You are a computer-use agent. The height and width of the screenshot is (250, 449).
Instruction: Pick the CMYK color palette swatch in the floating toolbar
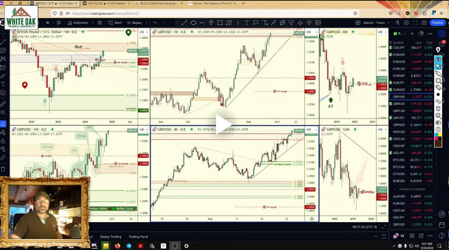click(x=438, y=137)
